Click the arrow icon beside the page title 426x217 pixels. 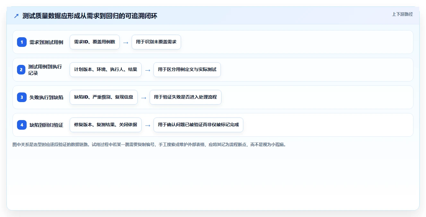click(16, 16)
